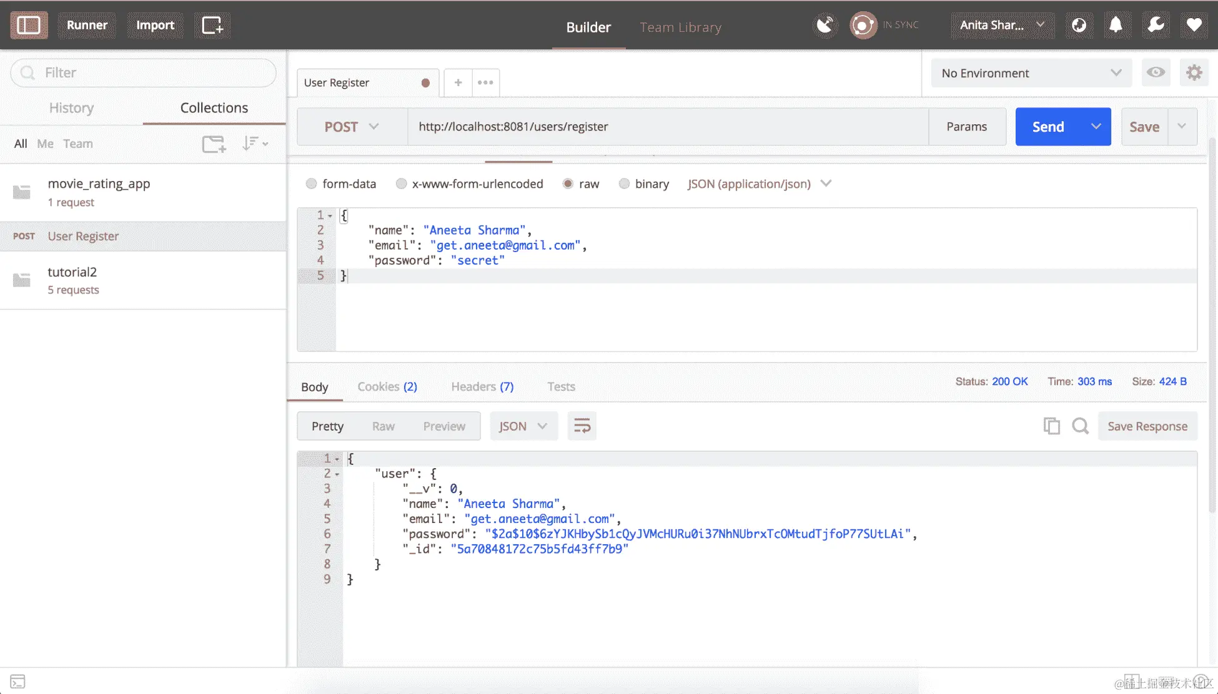Open a new window icon
Screen dimensions: 1218x694
212,25
